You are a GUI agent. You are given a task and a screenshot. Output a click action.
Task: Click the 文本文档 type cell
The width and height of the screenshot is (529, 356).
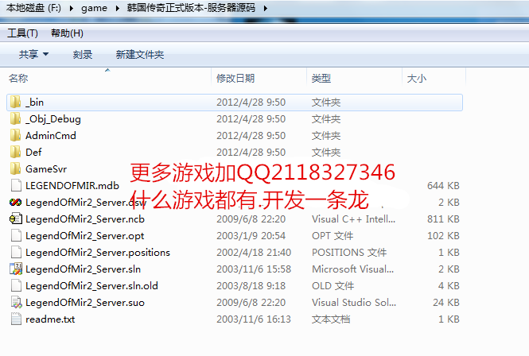coord(331,319)
